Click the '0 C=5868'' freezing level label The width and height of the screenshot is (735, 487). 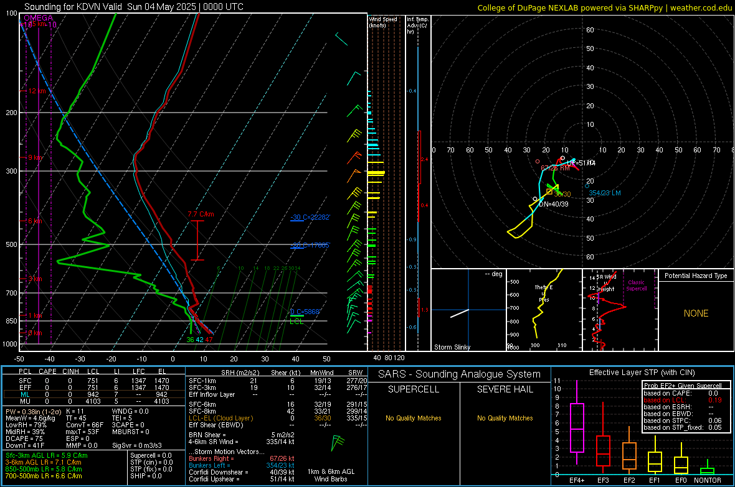(305, 312)
